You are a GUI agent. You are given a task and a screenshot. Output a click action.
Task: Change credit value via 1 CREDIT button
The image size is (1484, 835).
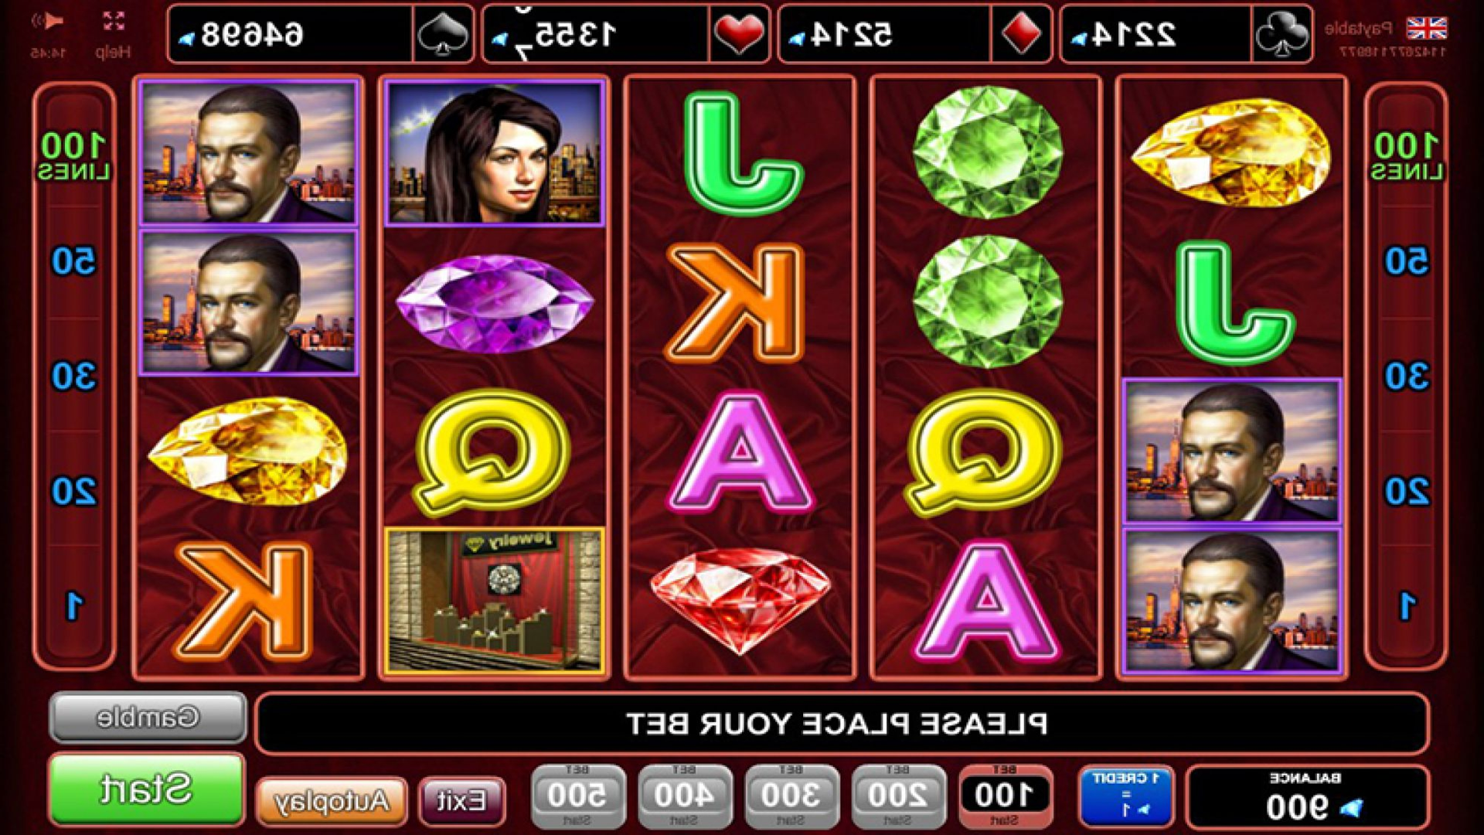(x=1125, y=796)
